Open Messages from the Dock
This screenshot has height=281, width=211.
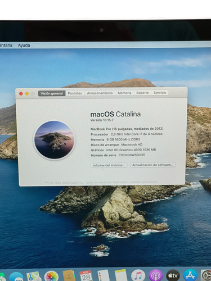(16, 277)
